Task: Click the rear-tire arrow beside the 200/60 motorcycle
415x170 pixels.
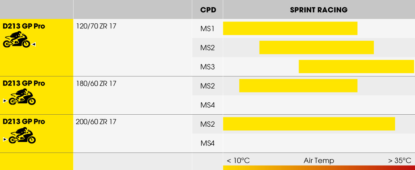Action: click(5, 139)
